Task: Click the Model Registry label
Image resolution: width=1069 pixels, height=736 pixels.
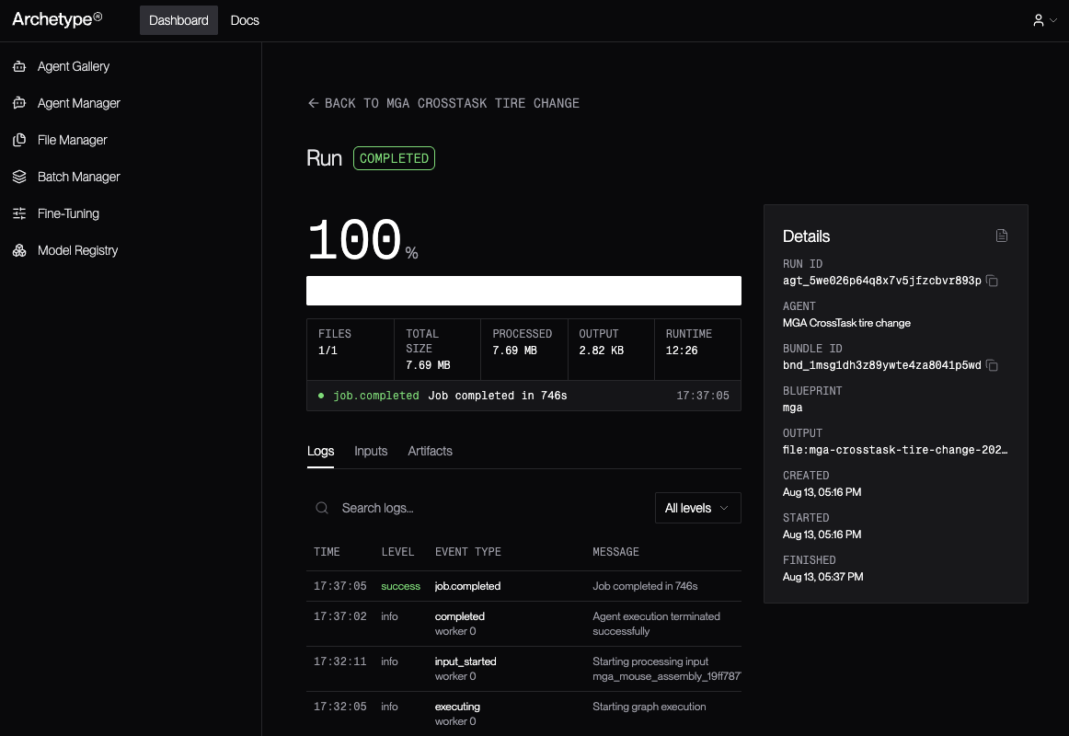Action: pos(77,250)
